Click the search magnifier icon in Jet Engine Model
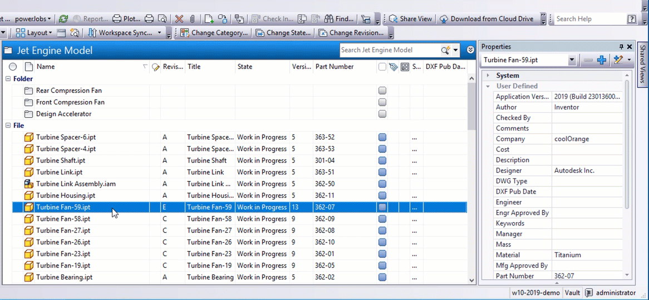Screen dimensions: 649x300 (445, 50)
